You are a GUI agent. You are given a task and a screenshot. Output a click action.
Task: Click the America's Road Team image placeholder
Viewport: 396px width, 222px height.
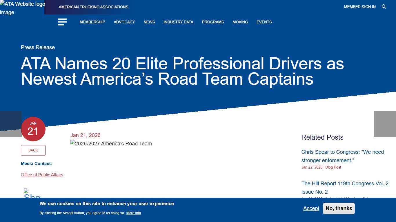click(x=111, y=143)
